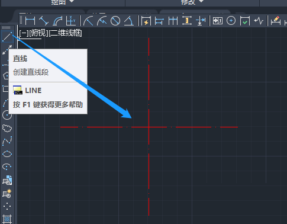Viewport: 287px width, 224px height.
Task: Select the Construction Line (xline) tool
Action: tap(7, 50)
